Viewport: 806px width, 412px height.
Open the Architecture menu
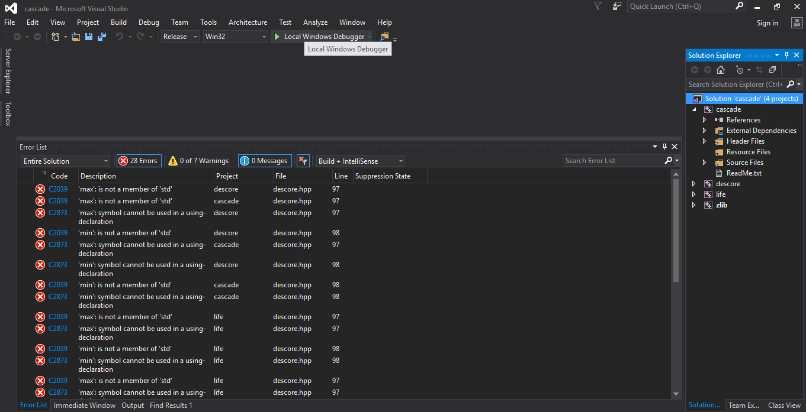[x=248, y=22]
